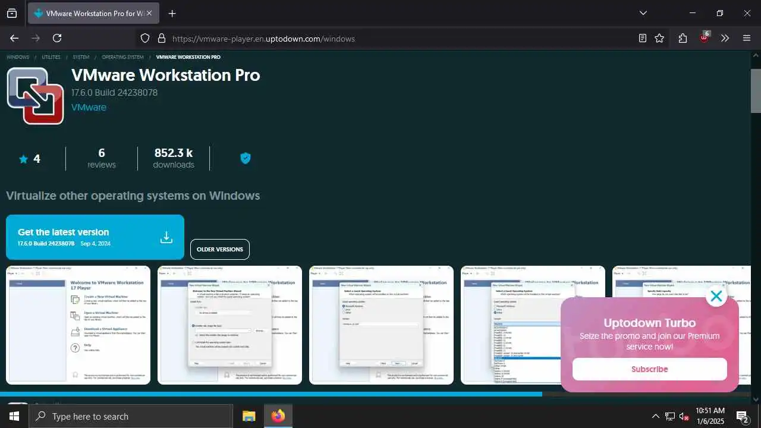Image resolution: width=761 pixels, height=428 pixels.
Task: Bookmark this page with star icon
Action: tap(659, 38)
